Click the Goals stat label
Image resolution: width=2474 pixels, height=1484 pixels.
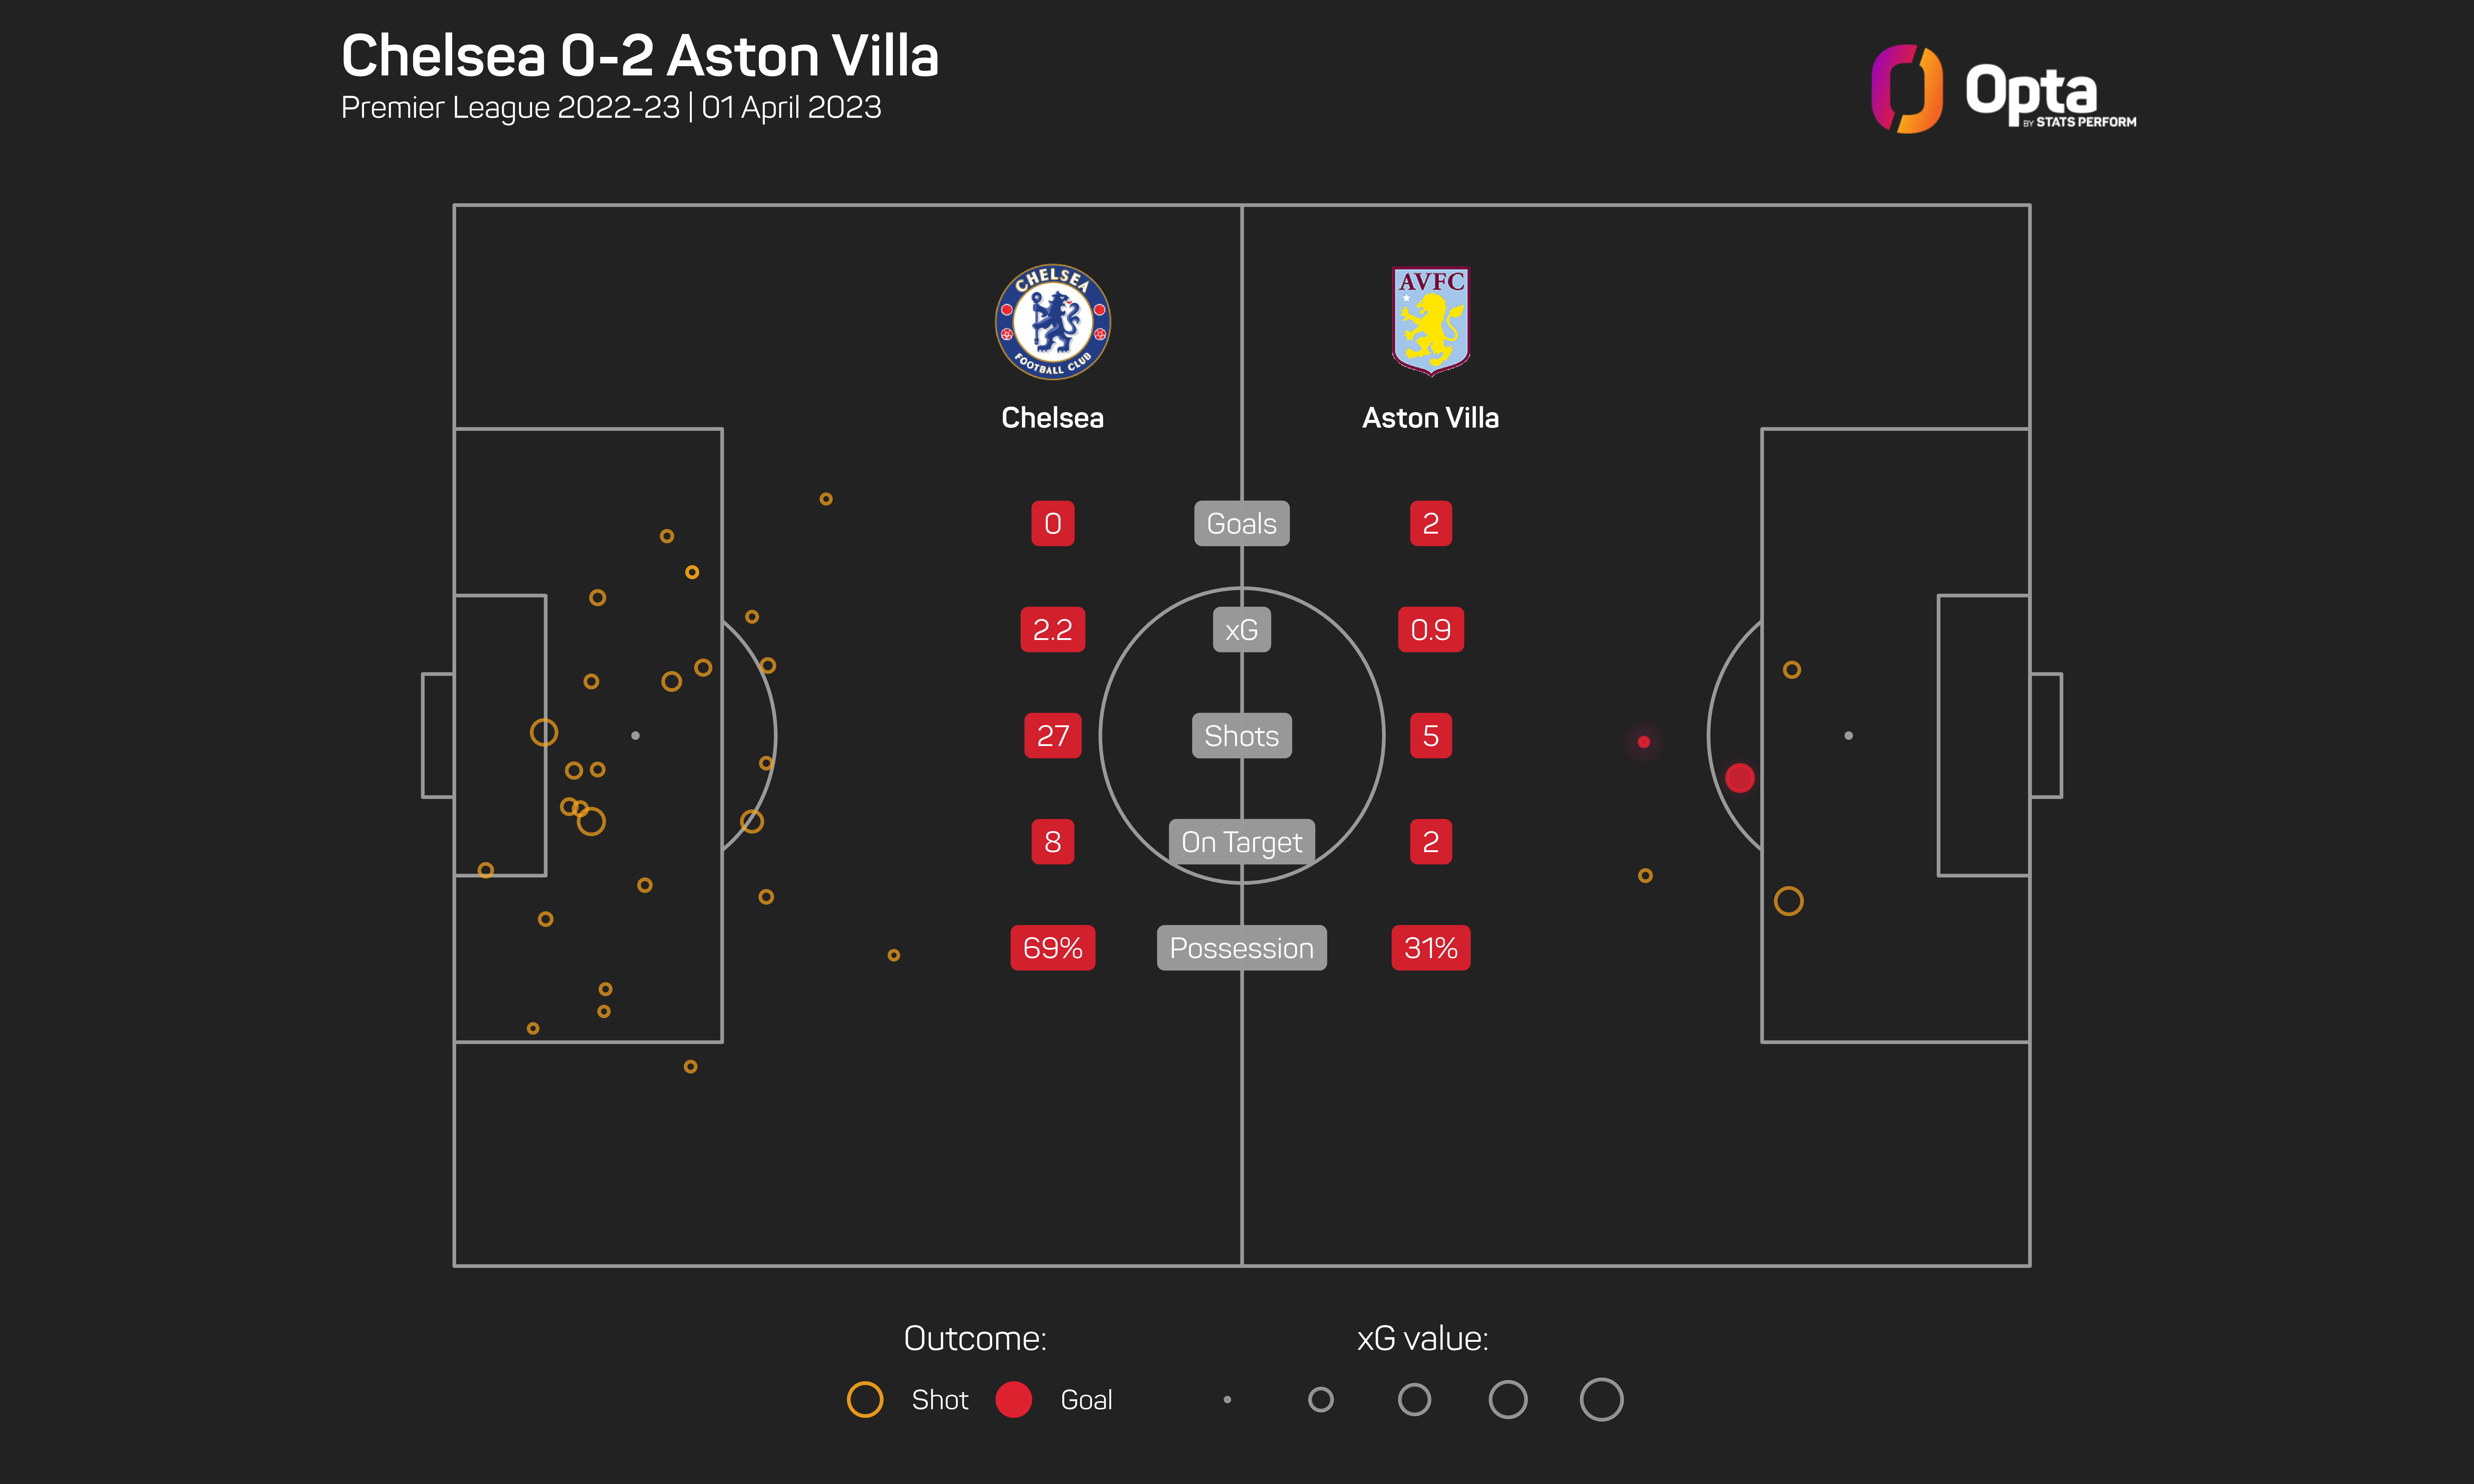pos(1241,523)
